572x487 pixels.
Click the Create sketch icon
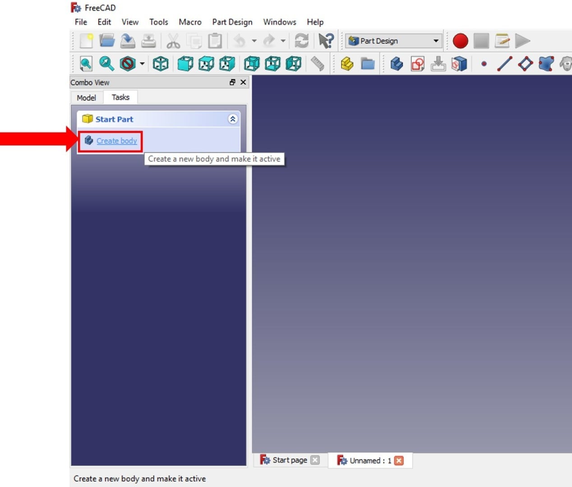point(417,64)
